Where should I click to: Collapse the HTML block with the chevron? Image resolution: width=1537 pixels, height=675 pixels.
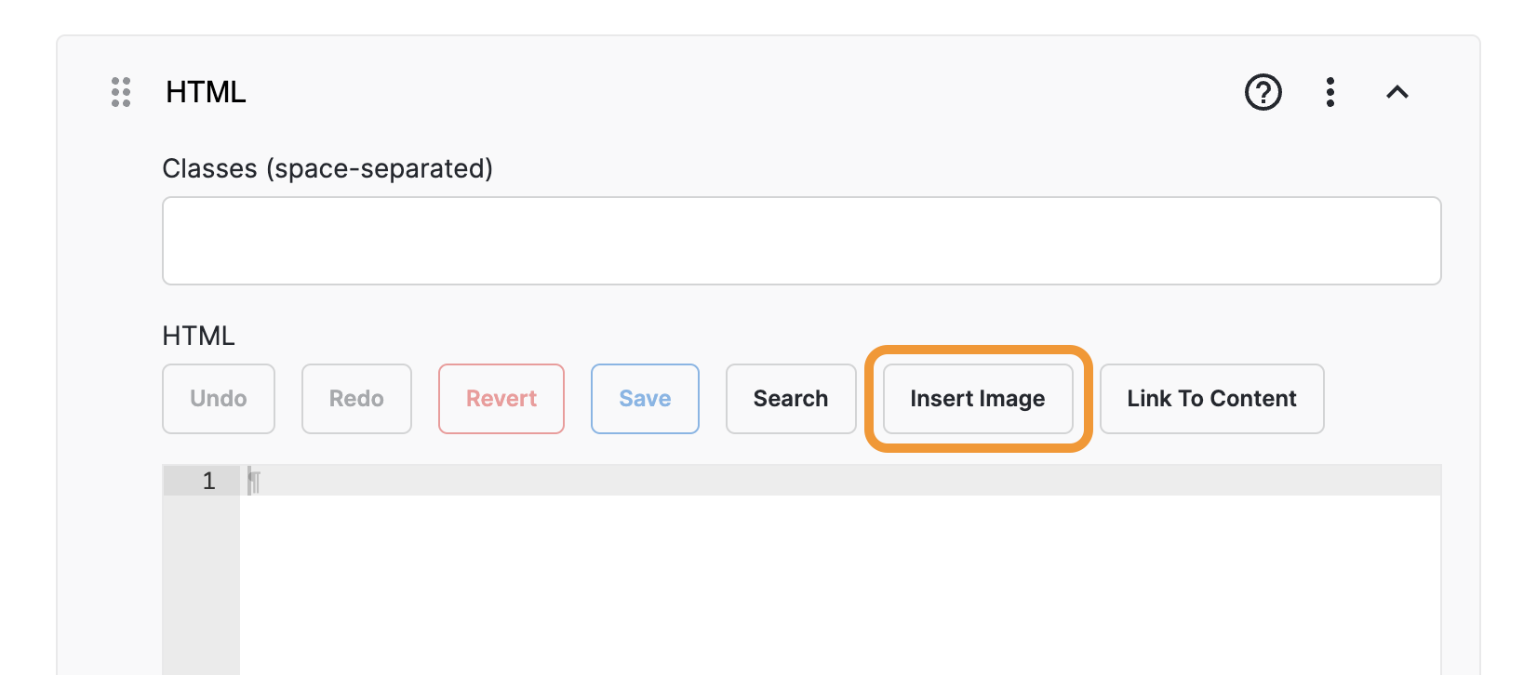(1397, 92)
